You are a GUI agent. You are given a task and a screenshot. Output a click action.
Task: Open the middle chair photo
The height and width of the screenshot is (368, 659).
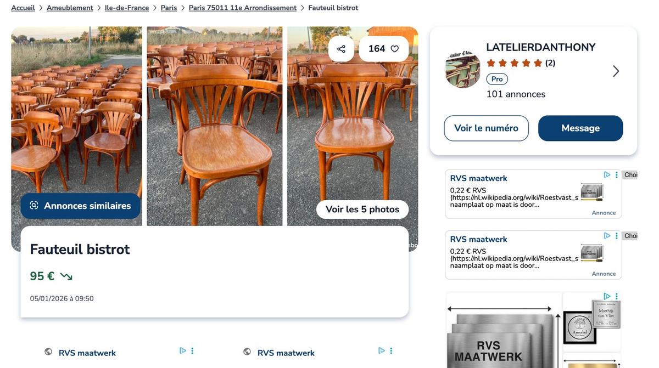point(215,126)
